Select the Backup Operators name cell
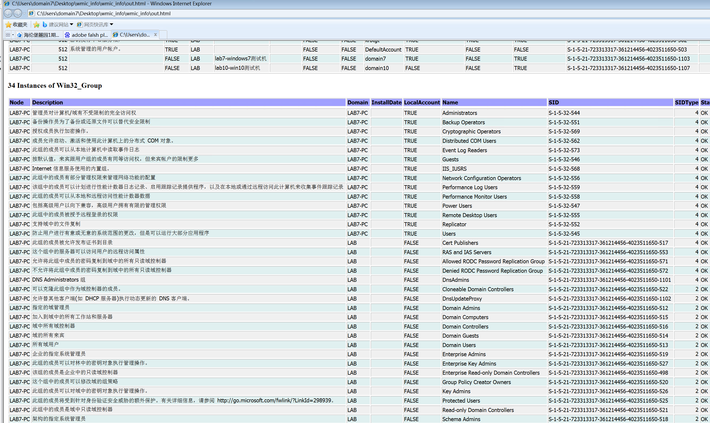This screenshot has height=423, width=710. tap(494, 122)
